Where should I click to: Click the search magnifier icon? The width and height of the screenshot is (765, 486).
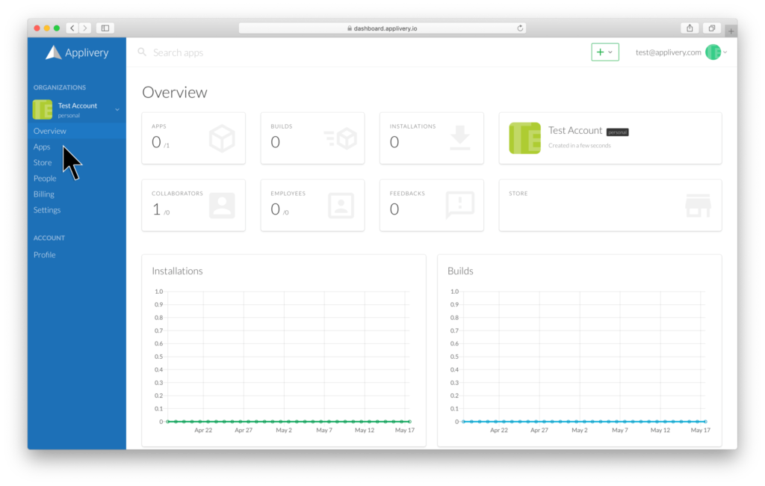point(142,52)
